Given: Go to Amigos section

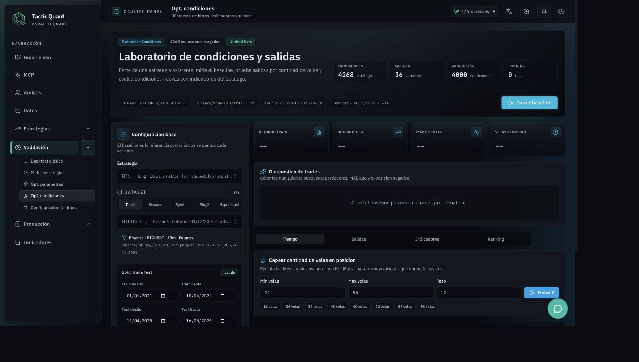Looking at the screenshot, I should (x=53, y=92).
